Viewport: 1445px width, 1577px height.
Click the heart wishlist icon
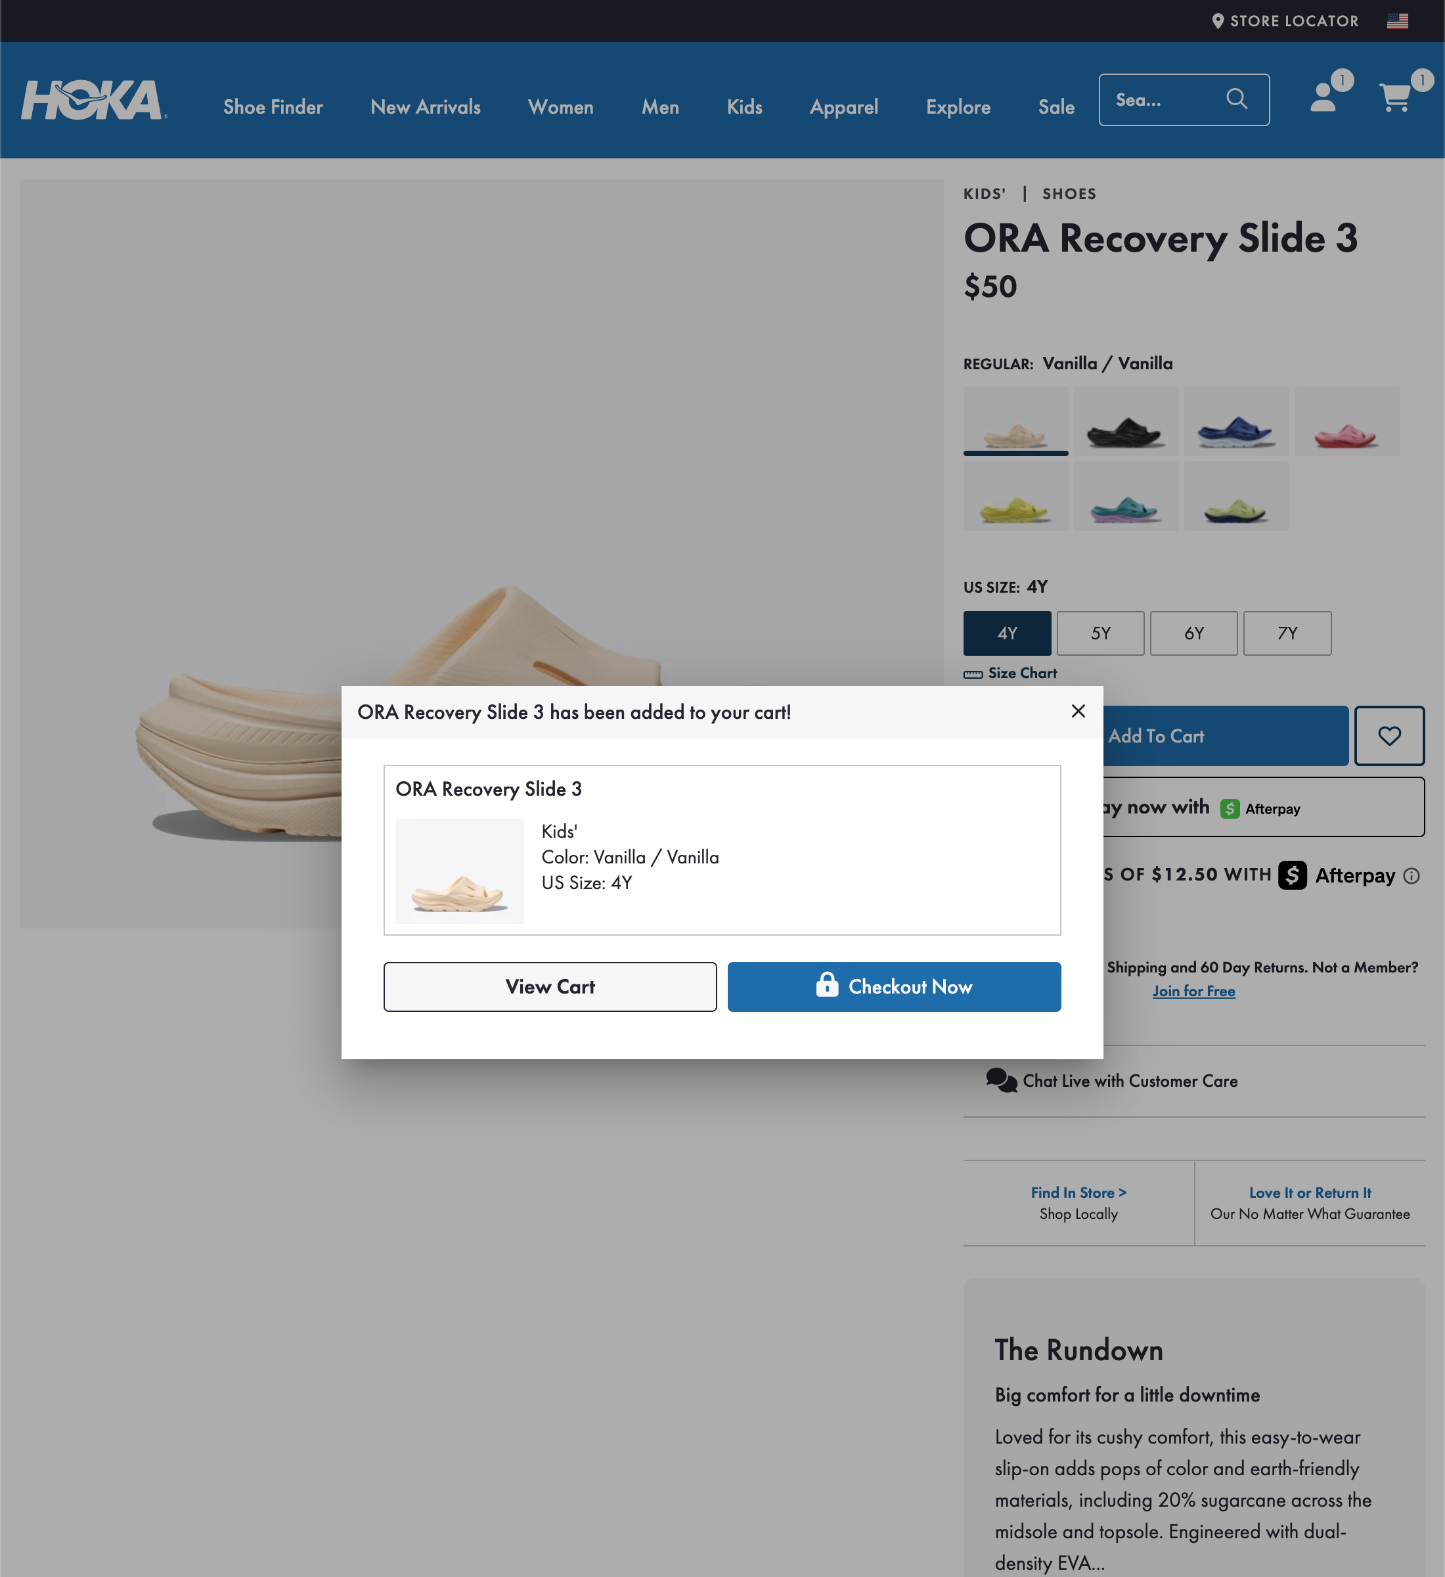[1389, 735]
